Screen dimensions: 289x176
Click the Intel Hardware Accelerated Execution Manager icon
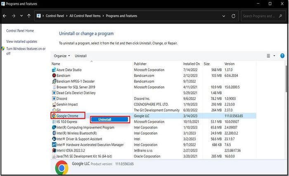(54, 145)
